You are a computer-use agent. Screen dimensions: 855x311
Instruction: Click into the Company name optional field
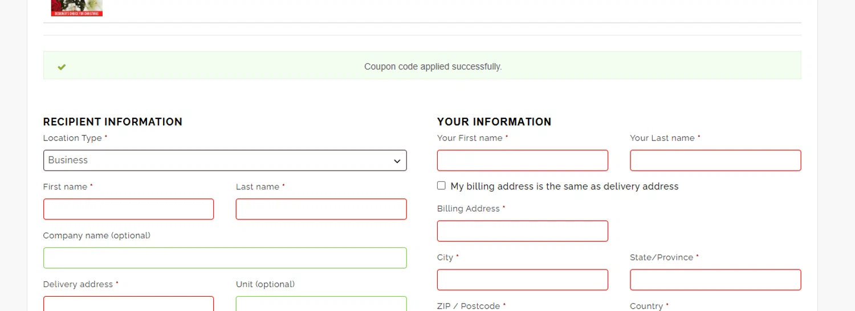[x=225, y=258]
